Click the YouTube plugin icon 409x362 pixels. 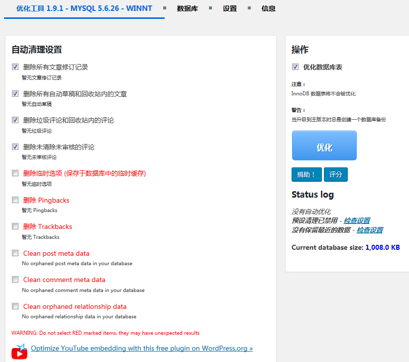pyautogui.click(x=19, y=351)
